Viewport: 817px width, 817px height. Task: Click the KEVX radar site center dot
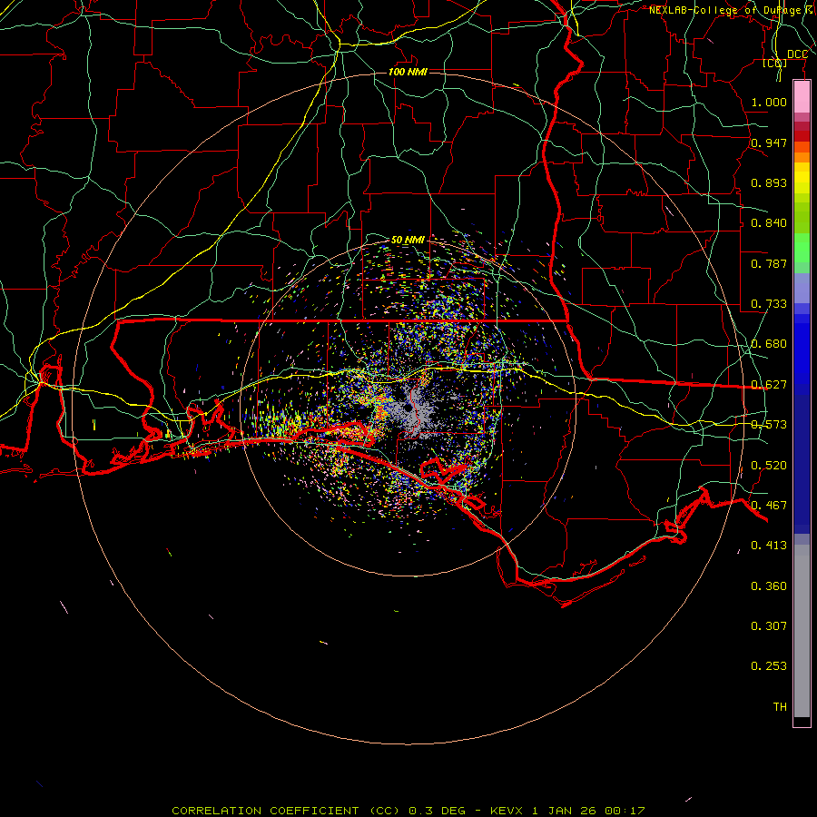tap(407, 407)
